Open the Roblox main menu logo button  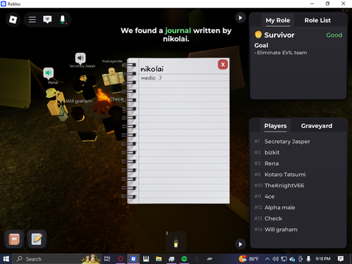tap(13, 20)
